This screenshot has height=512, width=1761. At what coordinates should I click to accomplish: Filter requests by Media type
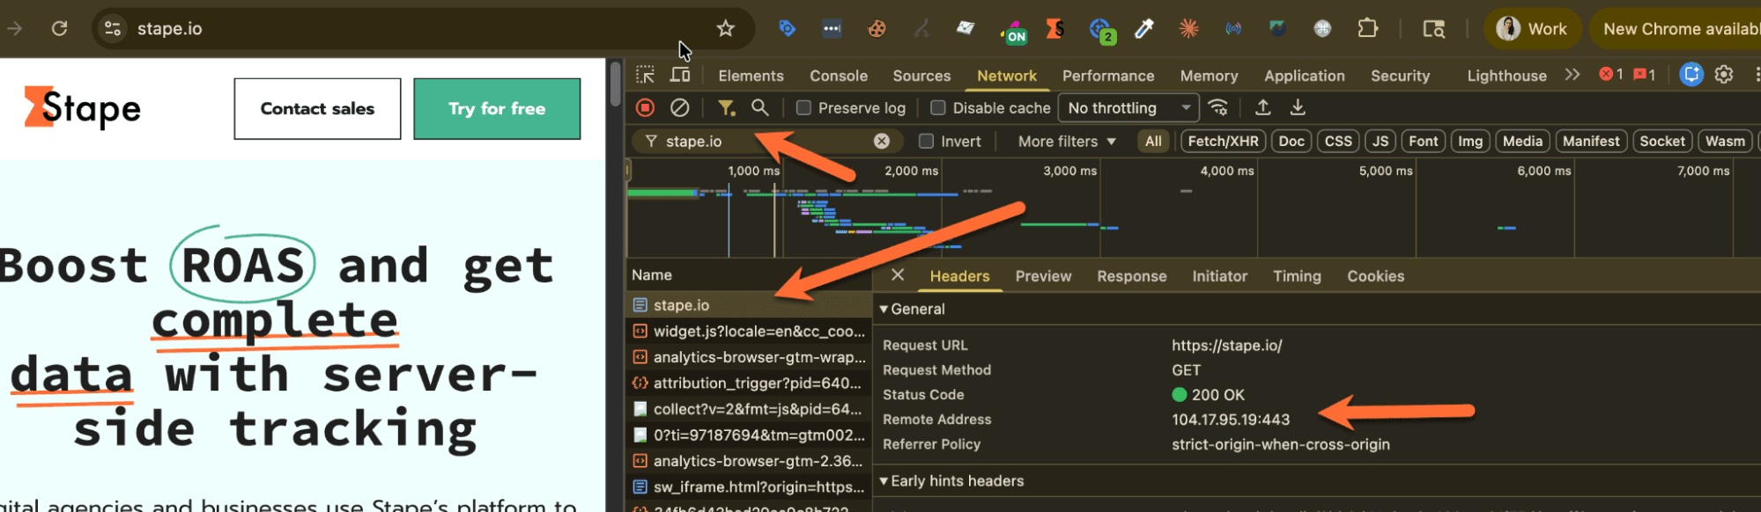click(1522, 141)
